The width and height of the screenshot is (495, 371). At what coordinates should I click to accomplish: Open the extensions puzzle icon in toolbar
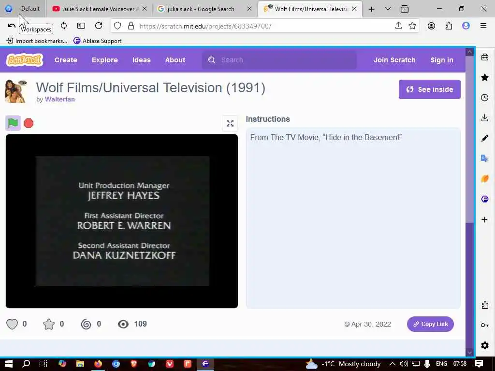pyautogui.click(x=449, y=26)
